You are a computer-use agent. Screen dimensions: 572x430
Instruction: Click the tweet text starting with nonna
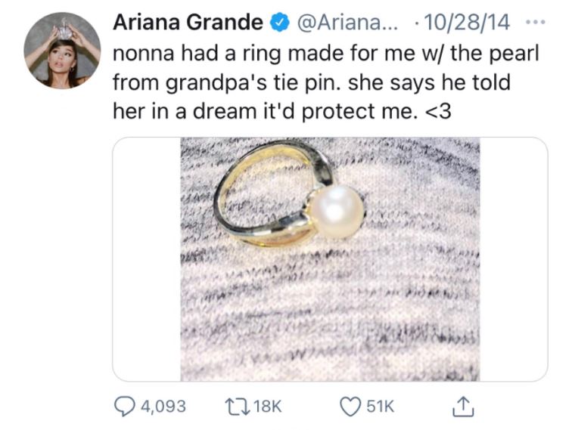(326, 82)
